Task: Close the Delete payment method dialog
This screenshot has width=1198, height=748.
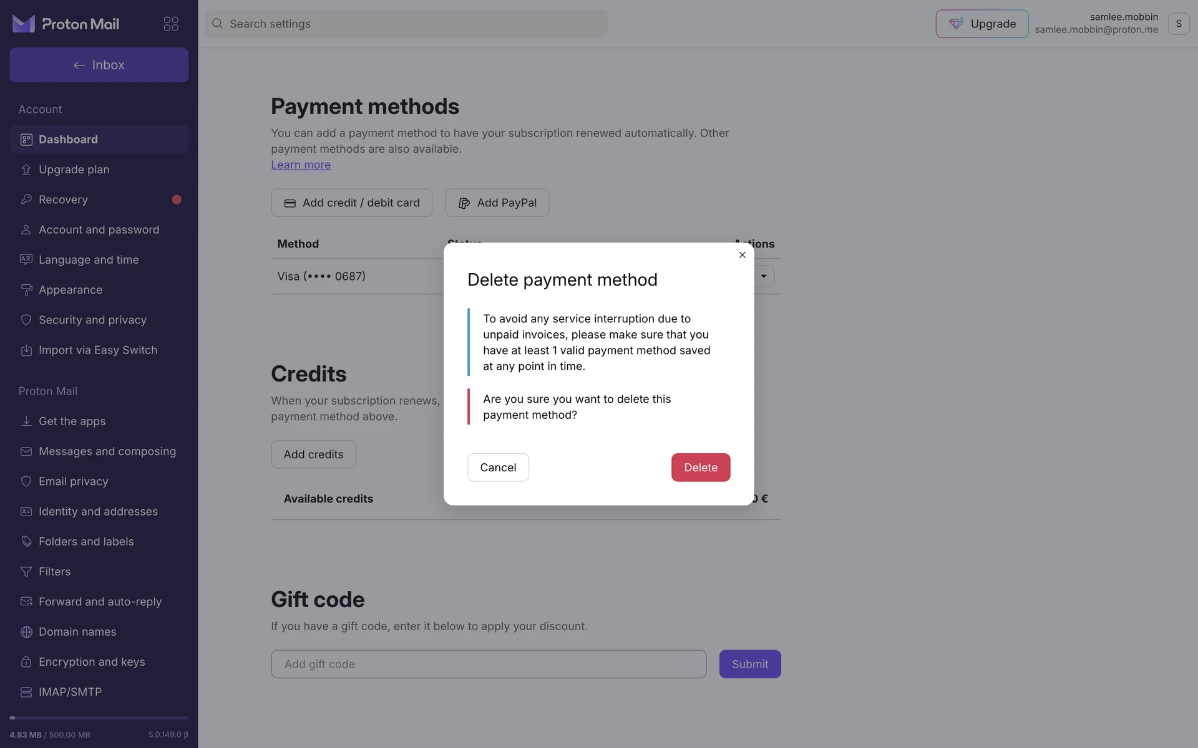Action: pos(742,255)
